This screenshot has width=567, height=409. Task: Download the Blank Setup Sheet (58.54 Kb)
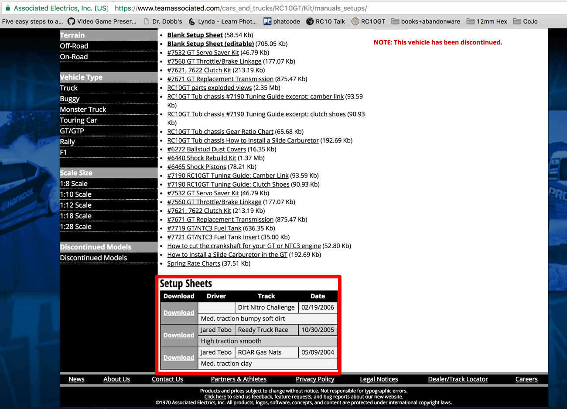coord(195,35)
